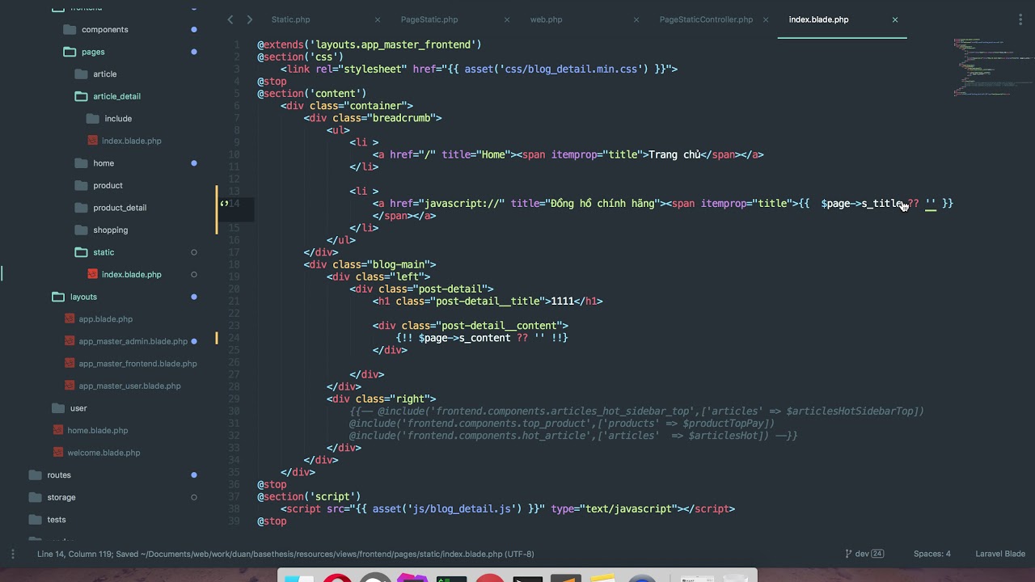
Task: Go to next tab with right arrow
Action: pos(249,19)
